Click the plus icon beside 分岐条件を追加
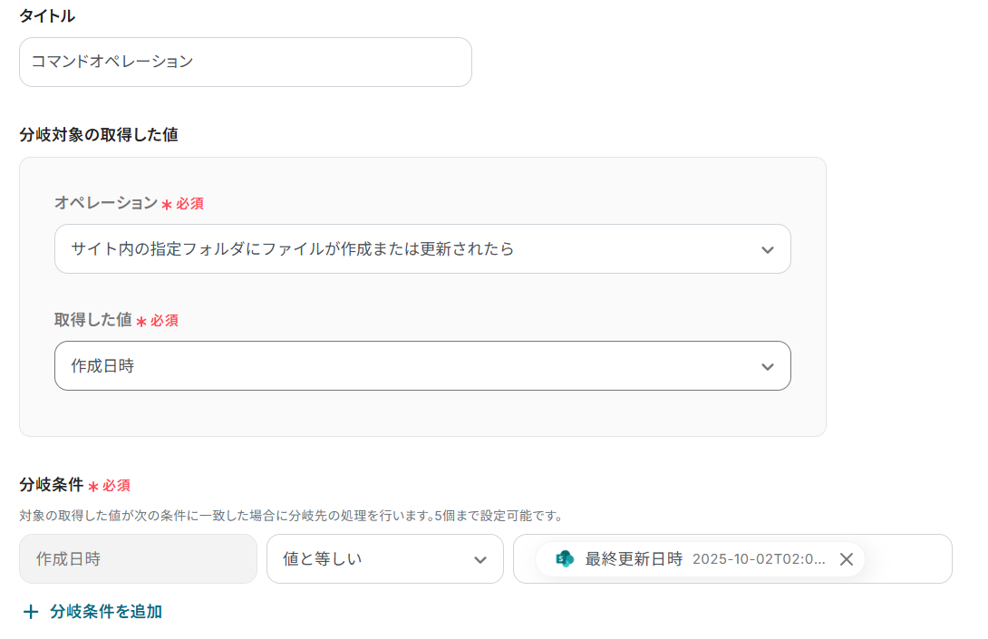The height and width of the screenshot is (639, 988). point(31,612)
